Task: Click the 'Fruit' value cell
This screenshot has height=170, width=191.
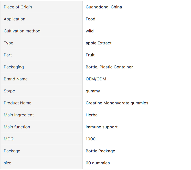Action: point(90,55)
